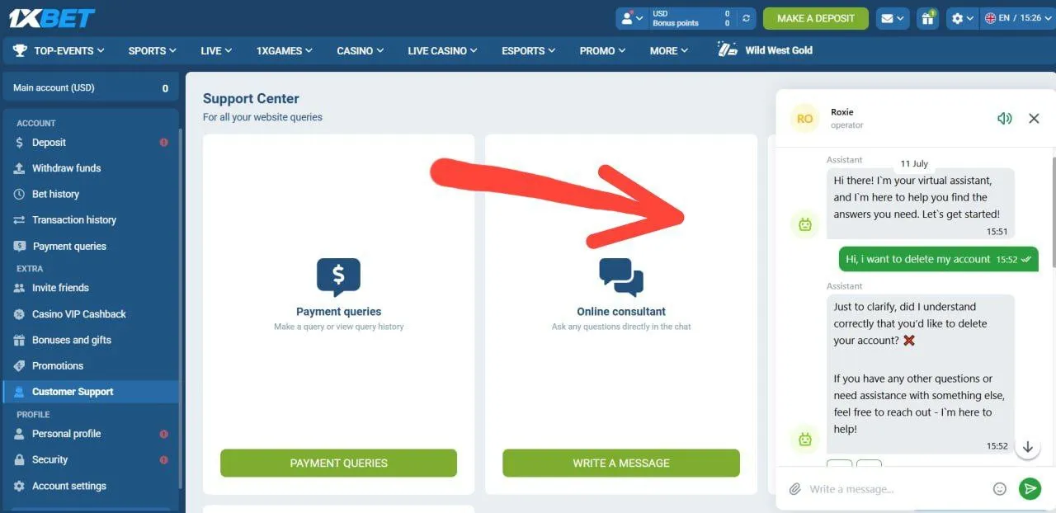The image size is (1056, 513).
Task: Open the user account dropdown in header
Action: 633,18
